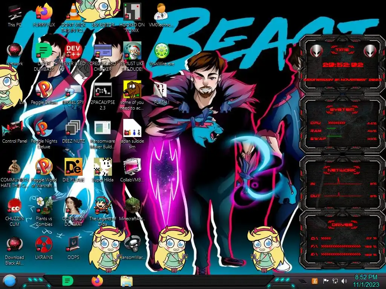The width and height of the screenshot is (386, 289).
Task: Open the DONT STICK THIS VLC shortcut
Action: point(74,18)
